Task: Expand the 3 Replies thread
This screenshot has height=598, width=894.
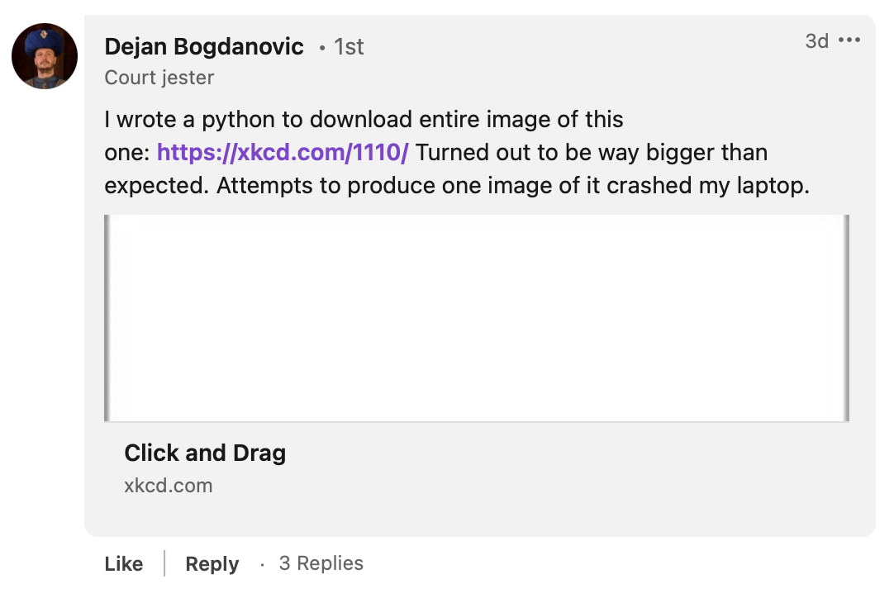Action: [321, 562]
